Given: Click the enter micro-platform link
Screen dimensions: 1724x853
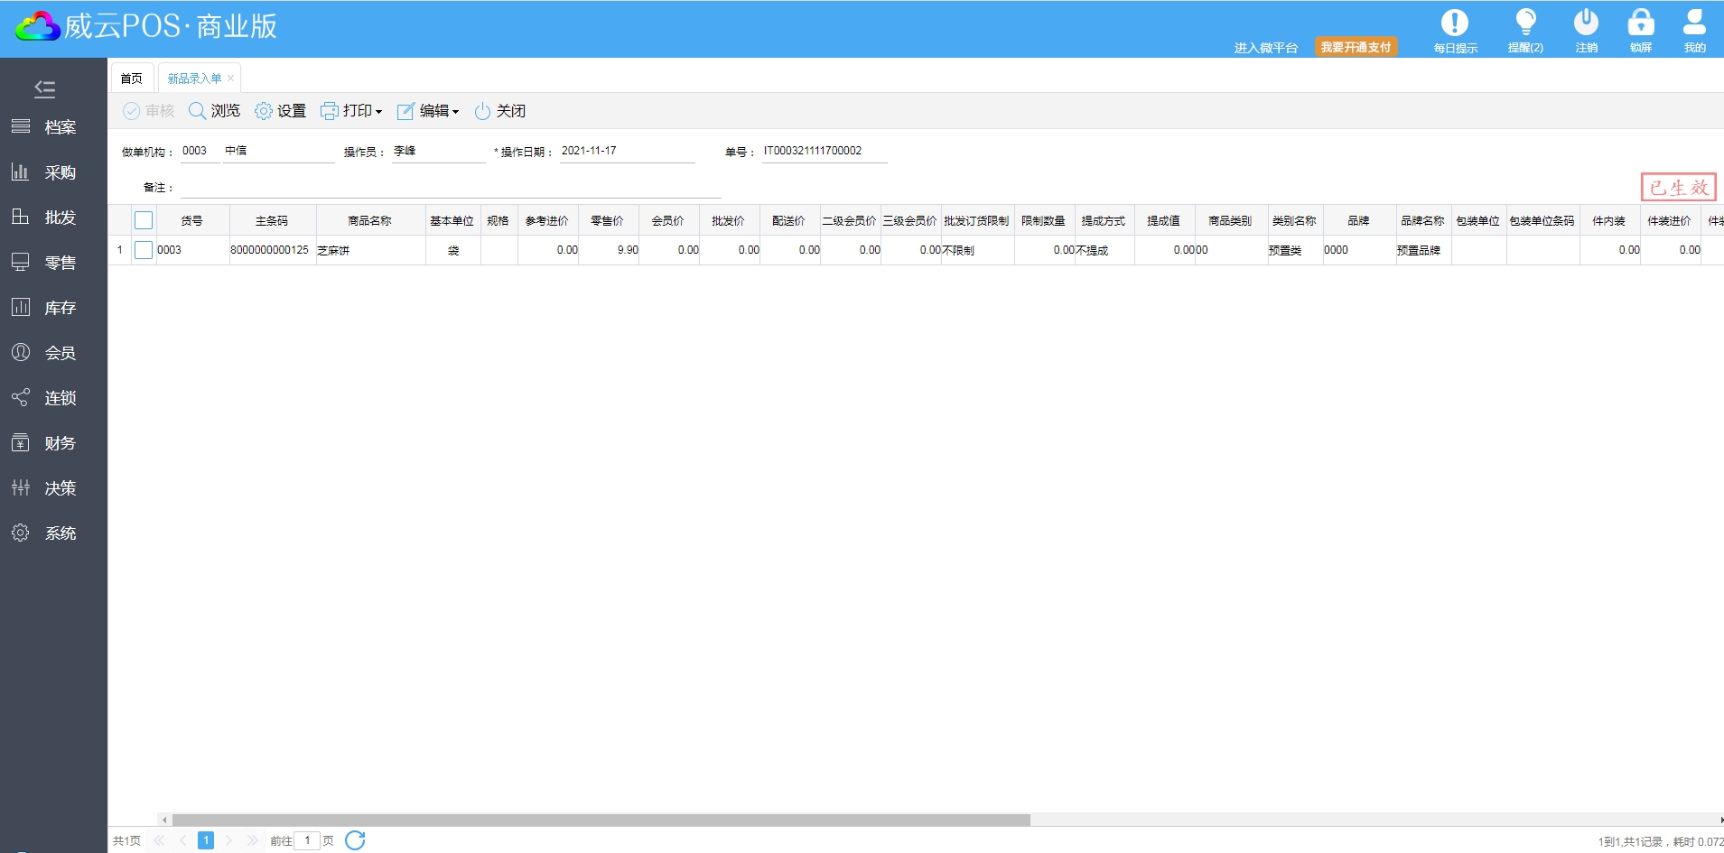Looking at the screenshot, I should [x=1265, y=48].
